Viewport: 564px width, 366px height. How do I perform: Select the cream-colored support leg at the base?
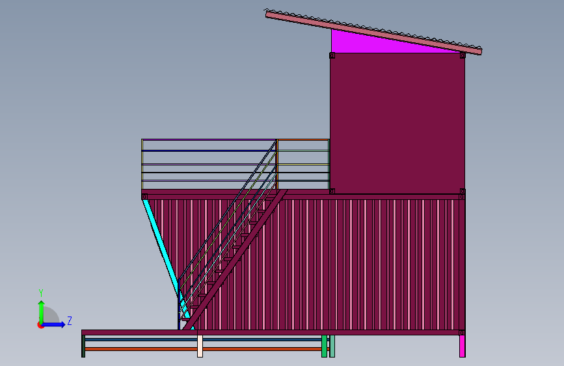tap(200, 346)
